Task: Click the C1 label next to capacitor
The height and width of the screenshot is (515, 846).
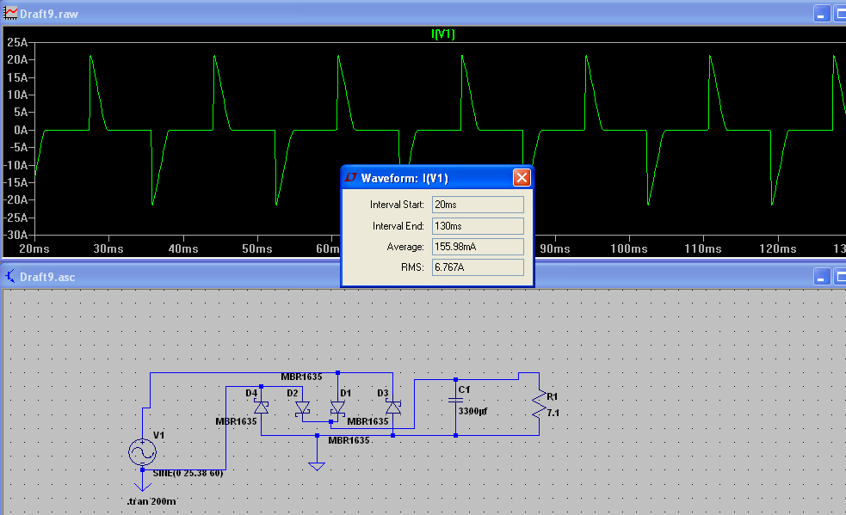Action: (464, 389)
